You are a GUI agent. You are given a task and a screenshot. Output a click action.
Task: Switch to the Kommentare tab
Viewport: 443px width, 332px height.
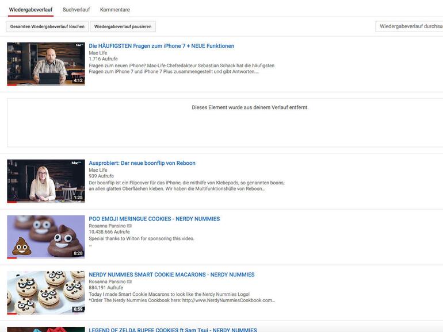(114, 10)
